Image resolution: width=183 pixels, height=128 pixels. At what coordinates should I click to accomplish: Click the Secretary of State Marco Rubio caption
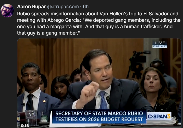99,113
